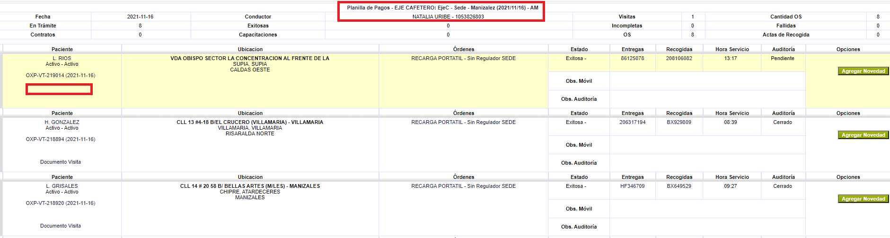890x238 pixels.
Task: Click CALDAS OESTE zone text
Action: [x=250, y=70]
